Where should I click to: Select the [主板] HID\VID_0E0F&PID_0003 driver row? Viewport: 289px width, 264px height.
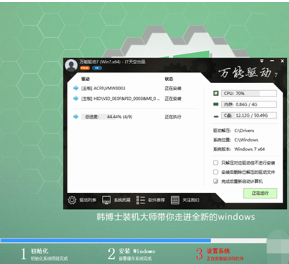click(127, 99)
